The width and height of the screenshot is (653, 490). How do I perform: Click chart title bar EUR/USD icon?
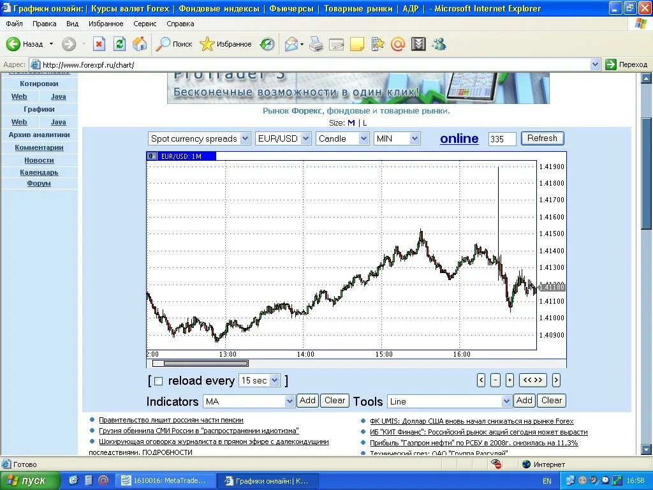pyautogui.click(x=152, y=156)
